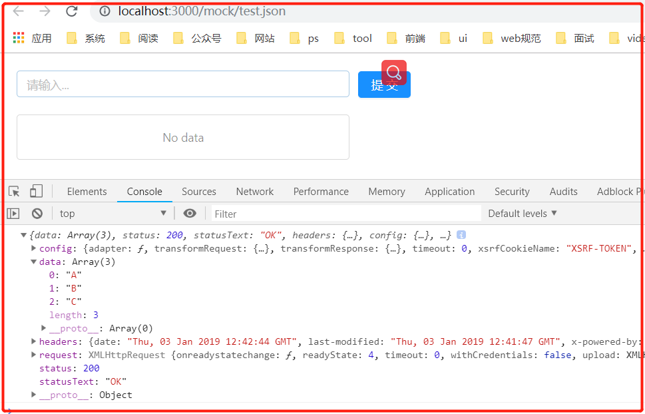Click the URL localhost:3000/mock/test.json
The width and height of the screenshot is (645, 414).
click(x=202, y=11)
